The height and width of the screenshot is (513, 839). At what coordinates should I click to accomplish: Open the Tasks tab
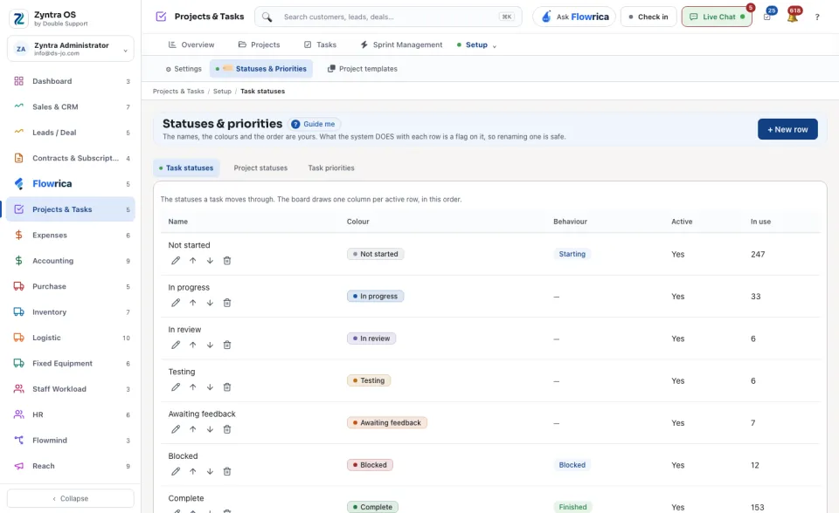320,44
